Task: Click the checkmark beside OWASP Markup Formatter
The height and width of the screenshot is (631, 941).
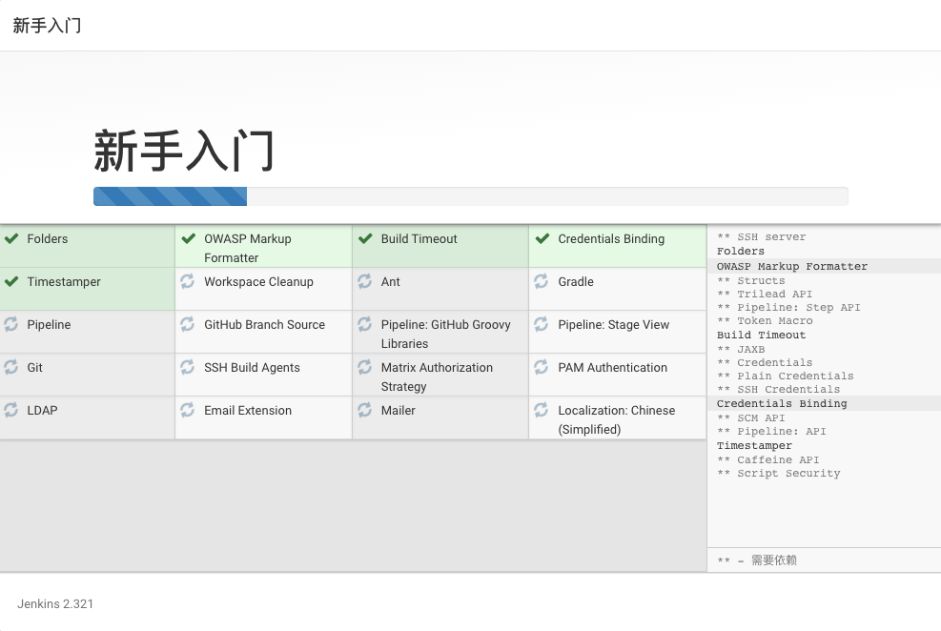Action: tap(189, 238)
